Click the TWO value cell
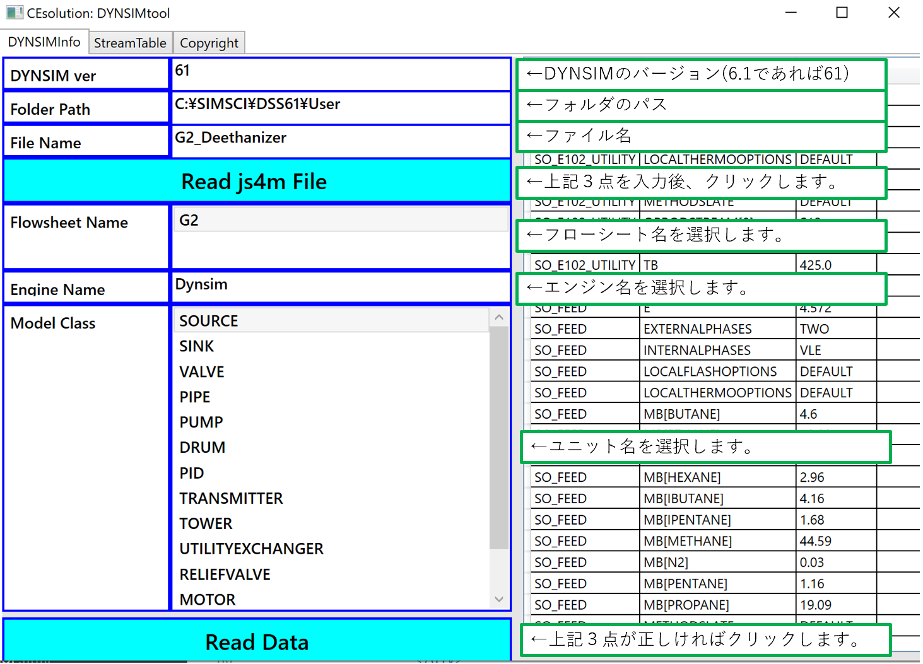This screenshot has height=664, width=923. [836, 329]
